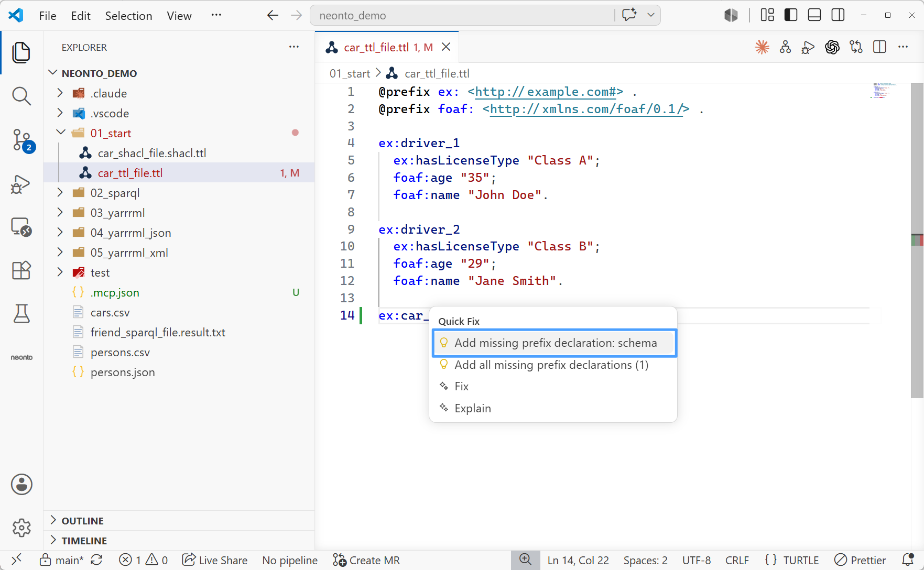
Task: Open the zoom magnifier in status bar
Action: (x=525, y=560)
